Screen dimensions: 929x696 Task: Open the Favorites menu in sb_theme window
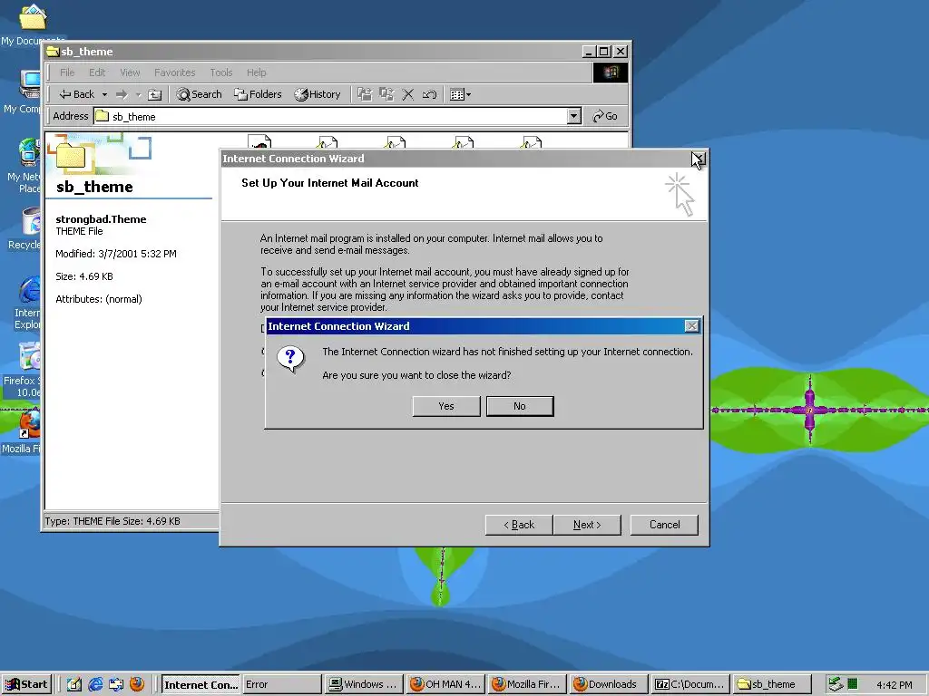175,72
